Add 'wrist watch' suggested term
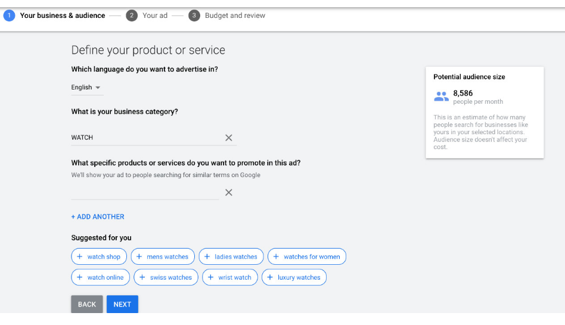Screen dimensions: 565x325 [230, 277]
